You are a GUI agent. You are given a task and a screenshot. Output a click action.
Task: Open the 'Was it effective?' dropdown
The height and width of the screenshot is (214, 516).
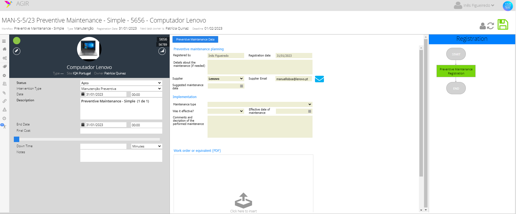pyautogui.click(x=226, y=111)
